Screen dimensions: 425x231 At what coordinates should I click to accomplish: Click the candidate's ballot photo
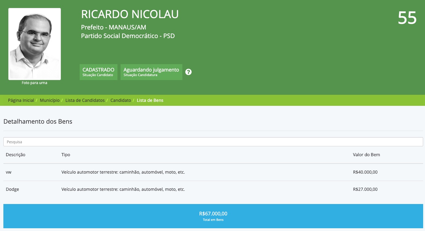coord(34,44)
